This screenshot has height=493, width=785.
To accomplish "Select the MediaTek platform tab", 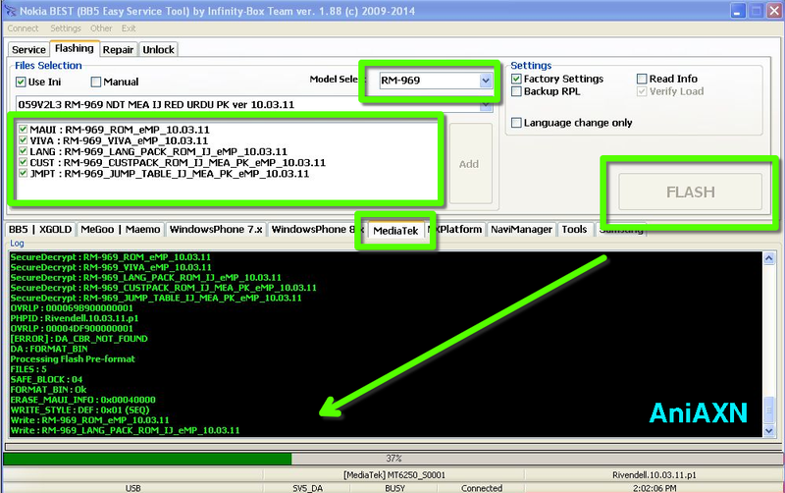I will tap(395, 231).
